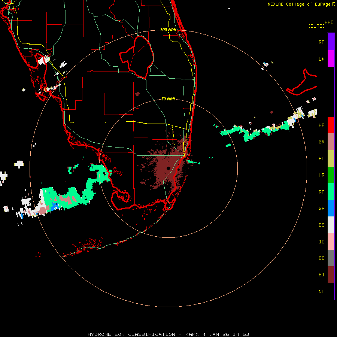Click the 50 NMI range ring label
The image size is (337, 337).
[168, 99]
